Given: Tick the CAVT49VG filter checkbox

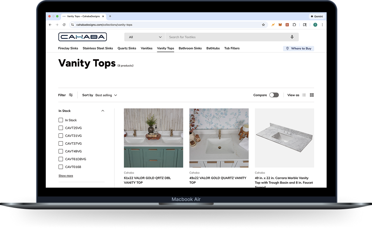Looking at the screenshot, I should 61,151.
